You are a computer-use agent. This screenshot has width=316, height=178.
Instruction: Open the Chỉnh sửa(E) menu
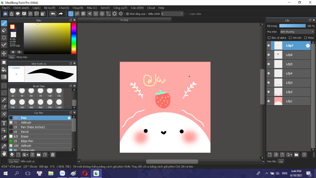point(21,8)
